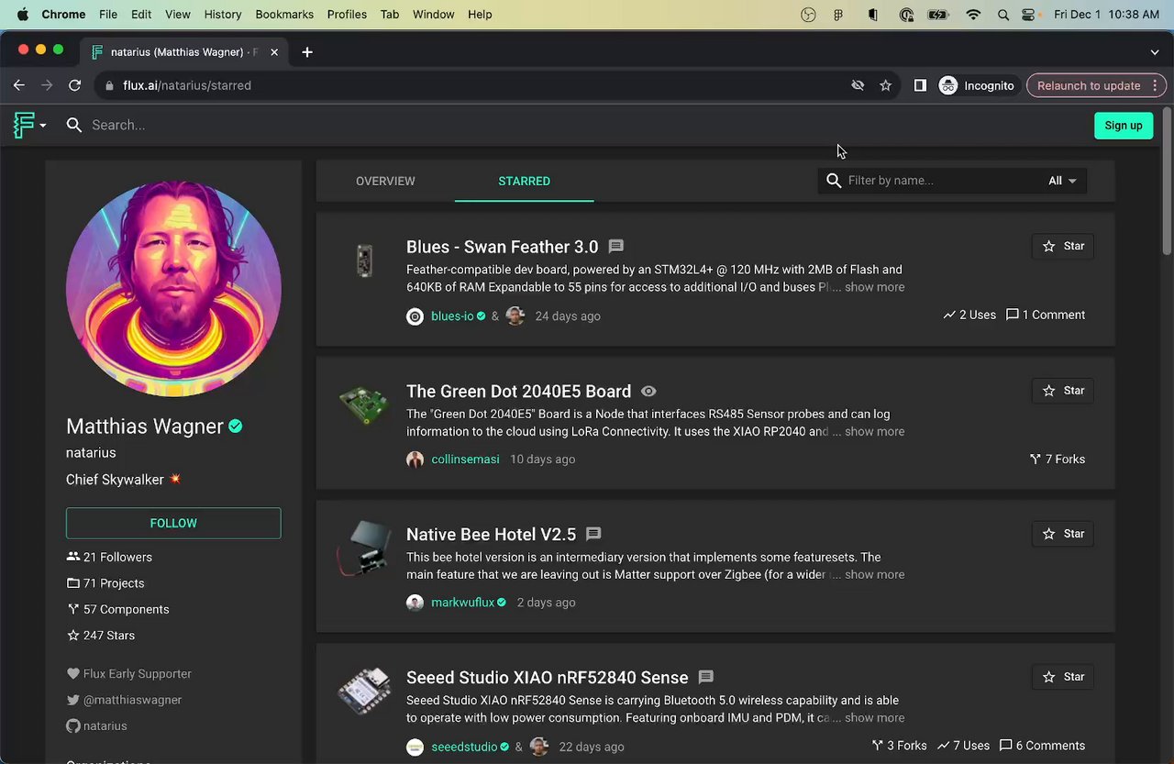
Task: Click comment icon next to Swan Feather title
Action: pos(616,247)
